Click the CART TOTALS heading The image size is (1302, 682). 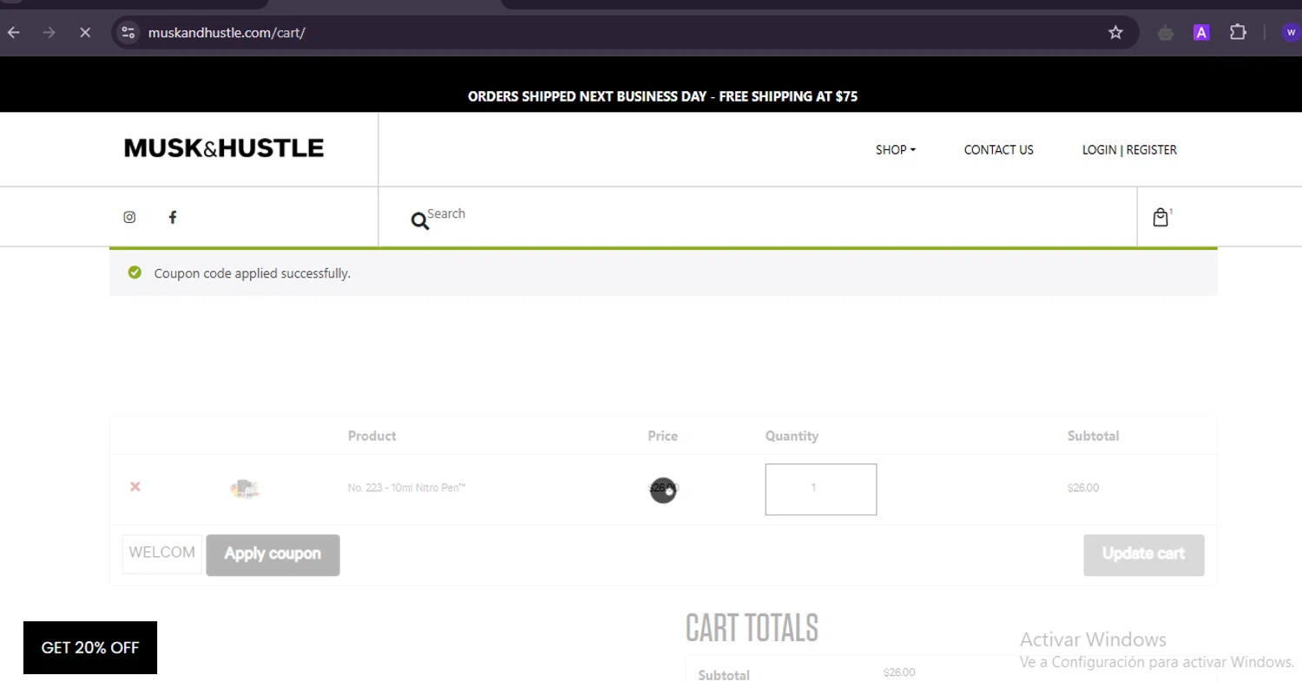click(752, 628)
